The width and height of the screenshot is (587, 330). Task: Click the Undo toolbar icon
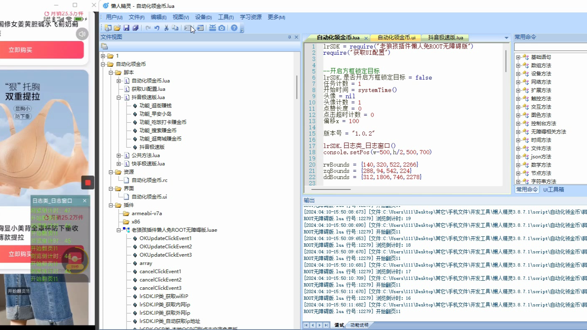tap(157, 28)
